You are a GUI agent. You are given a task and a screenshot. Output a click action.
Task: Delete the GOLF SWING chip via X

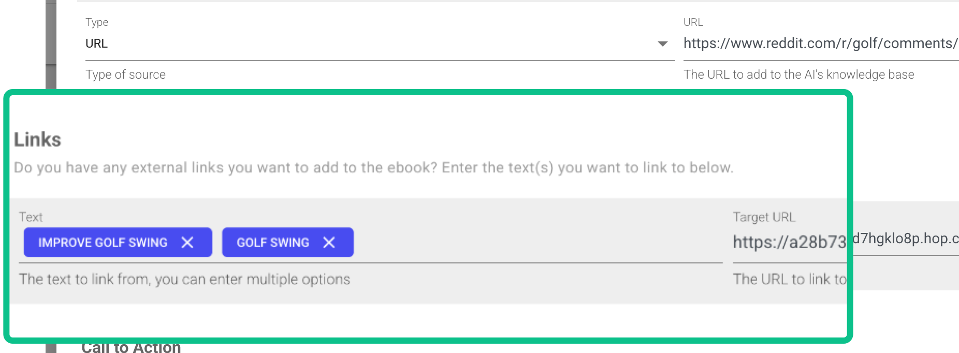(x=329, y=242)
